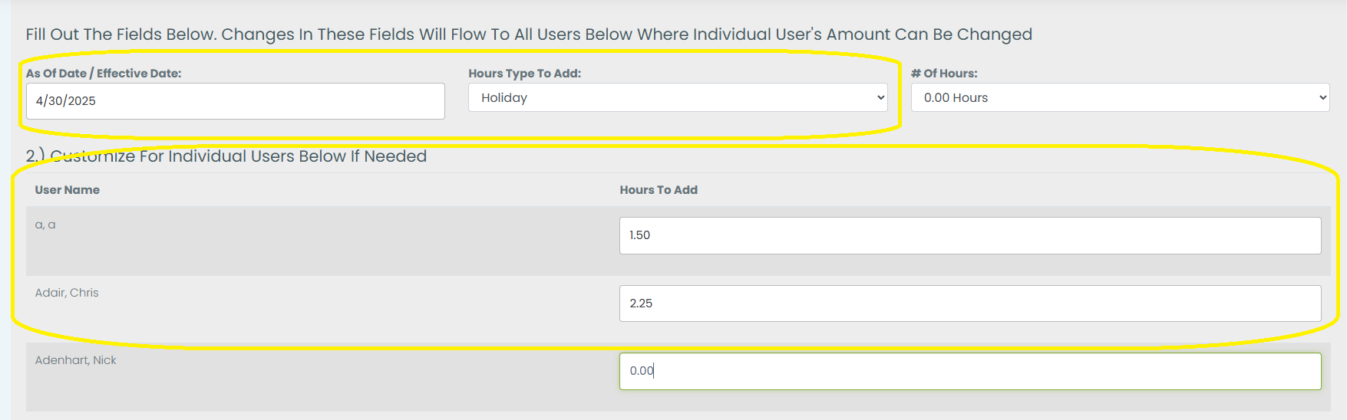The image size is (1347, 420).
Task: Select the user name Adair, Chris
Action: point(67,293)
